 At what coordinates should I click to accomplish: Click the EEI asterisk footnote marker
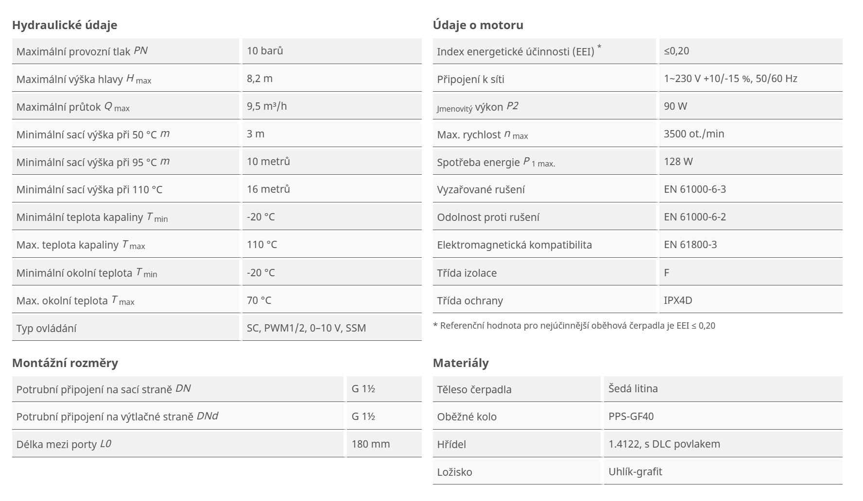599,47
